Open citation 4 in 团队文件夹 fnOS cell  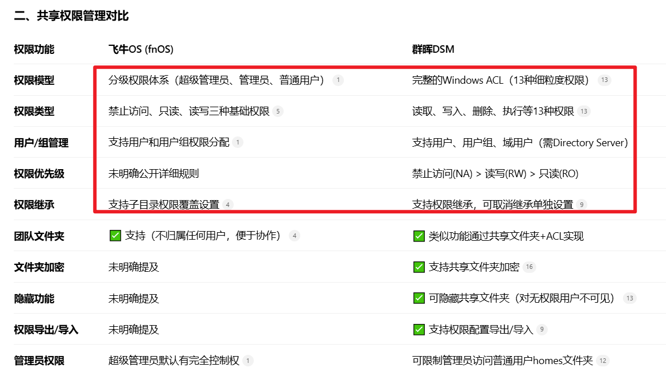pos(295,236)
